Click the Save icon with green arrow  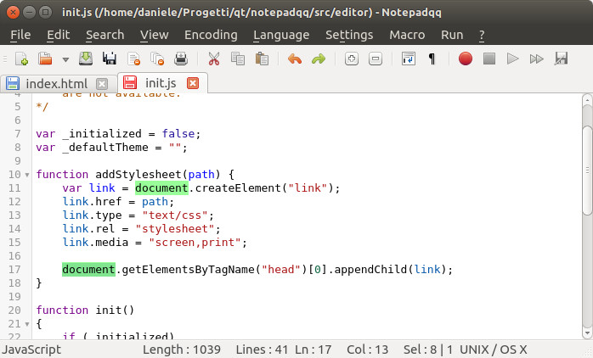pos(86,59)
